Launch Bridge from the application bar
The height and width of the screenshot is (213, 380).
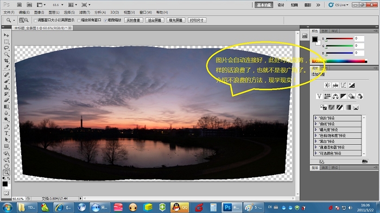(x=20, y=5)
